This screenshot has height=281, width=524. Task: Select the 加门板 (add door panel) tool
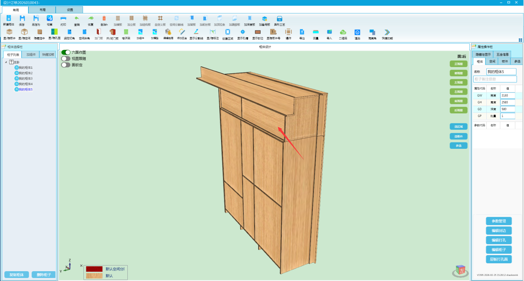tap(99, 32)
